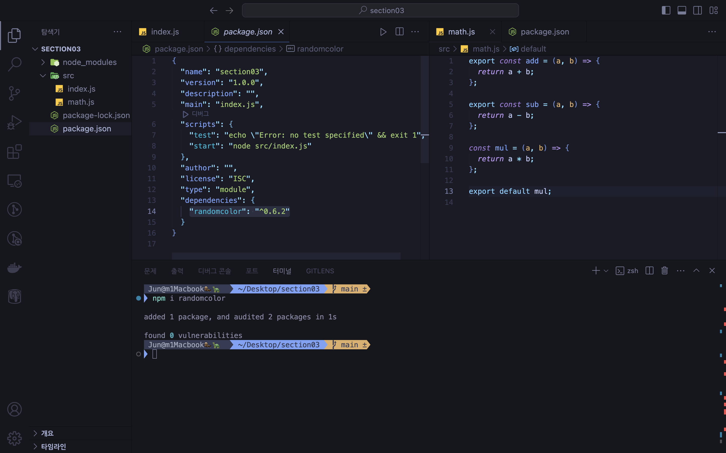Click the Run play icon in editor toolbar
726x453 pixels.
(383, 32)
